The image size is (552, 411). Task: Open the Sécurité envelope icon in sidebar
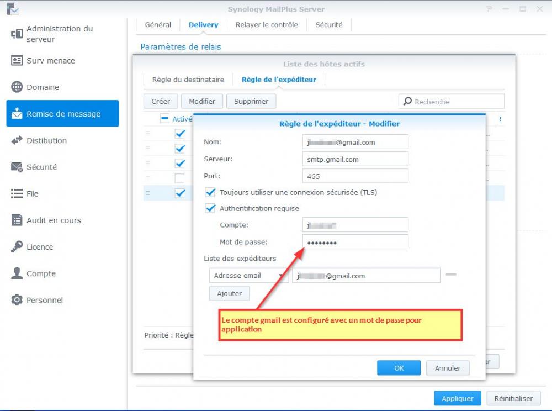(x=17, y=167)
